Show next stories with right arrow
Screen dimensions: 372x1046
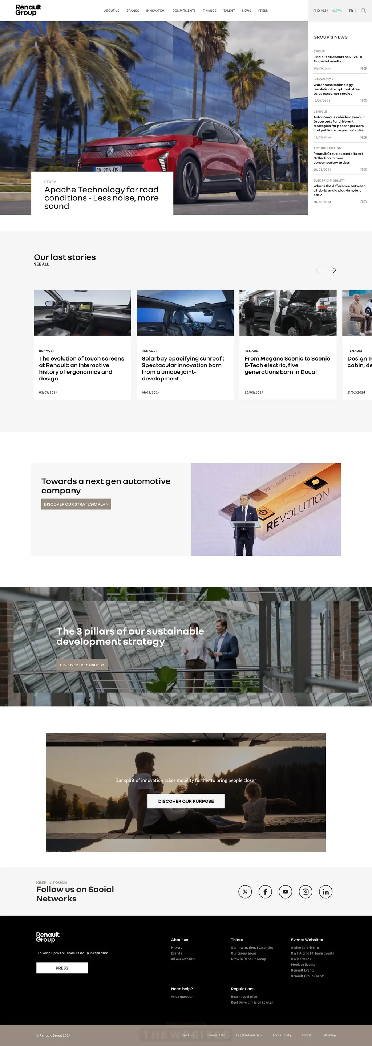[332, 270]
